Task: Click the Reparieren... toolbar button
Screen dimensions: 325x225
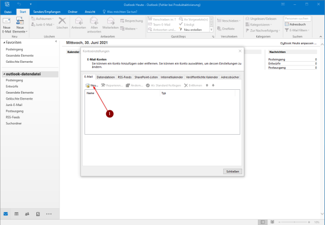Action: point(112,85)
